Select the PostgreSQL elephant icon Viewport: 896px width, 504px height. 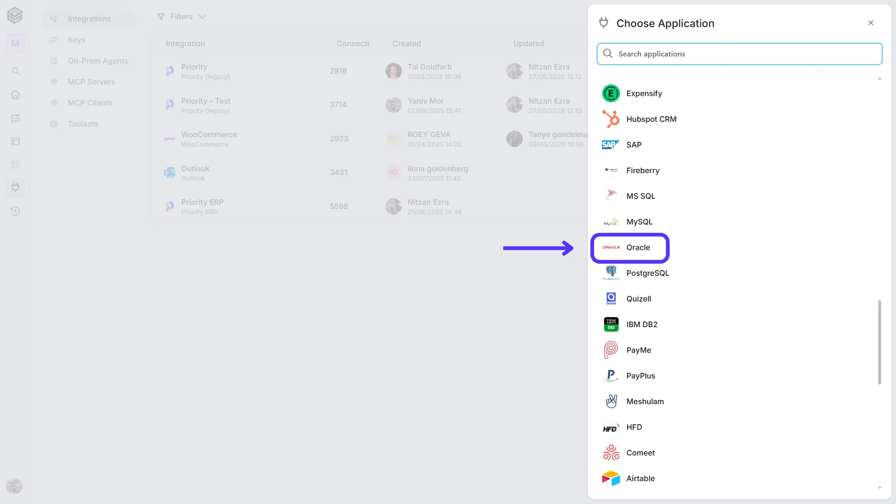(611, 273)
